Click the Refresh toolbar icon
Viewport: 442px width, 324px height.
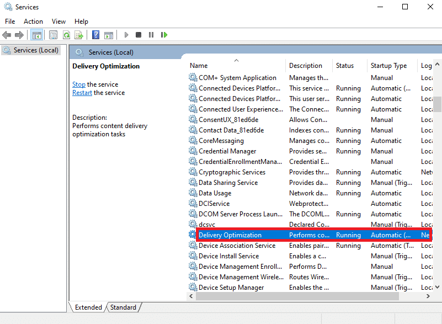pyautogui.click(x=66, y=35)
